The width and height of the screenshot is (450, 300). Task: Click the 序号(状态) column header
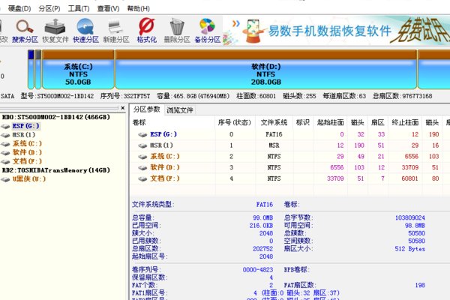pyautogui.click(x=235, y=122)
